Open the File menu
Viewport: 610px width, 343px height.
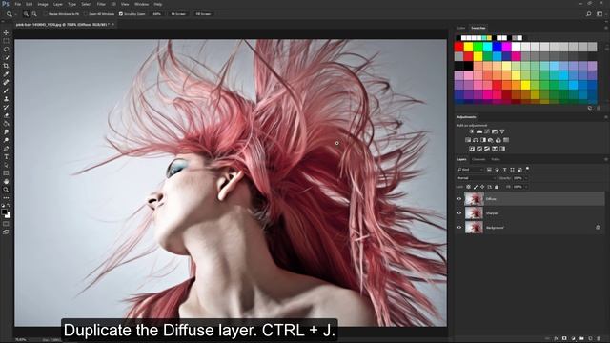[17, 4]
